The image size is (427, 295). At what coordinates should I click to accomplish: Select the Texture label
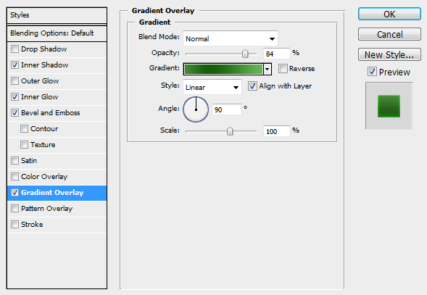pyautogui.click(x=43, y=145)
